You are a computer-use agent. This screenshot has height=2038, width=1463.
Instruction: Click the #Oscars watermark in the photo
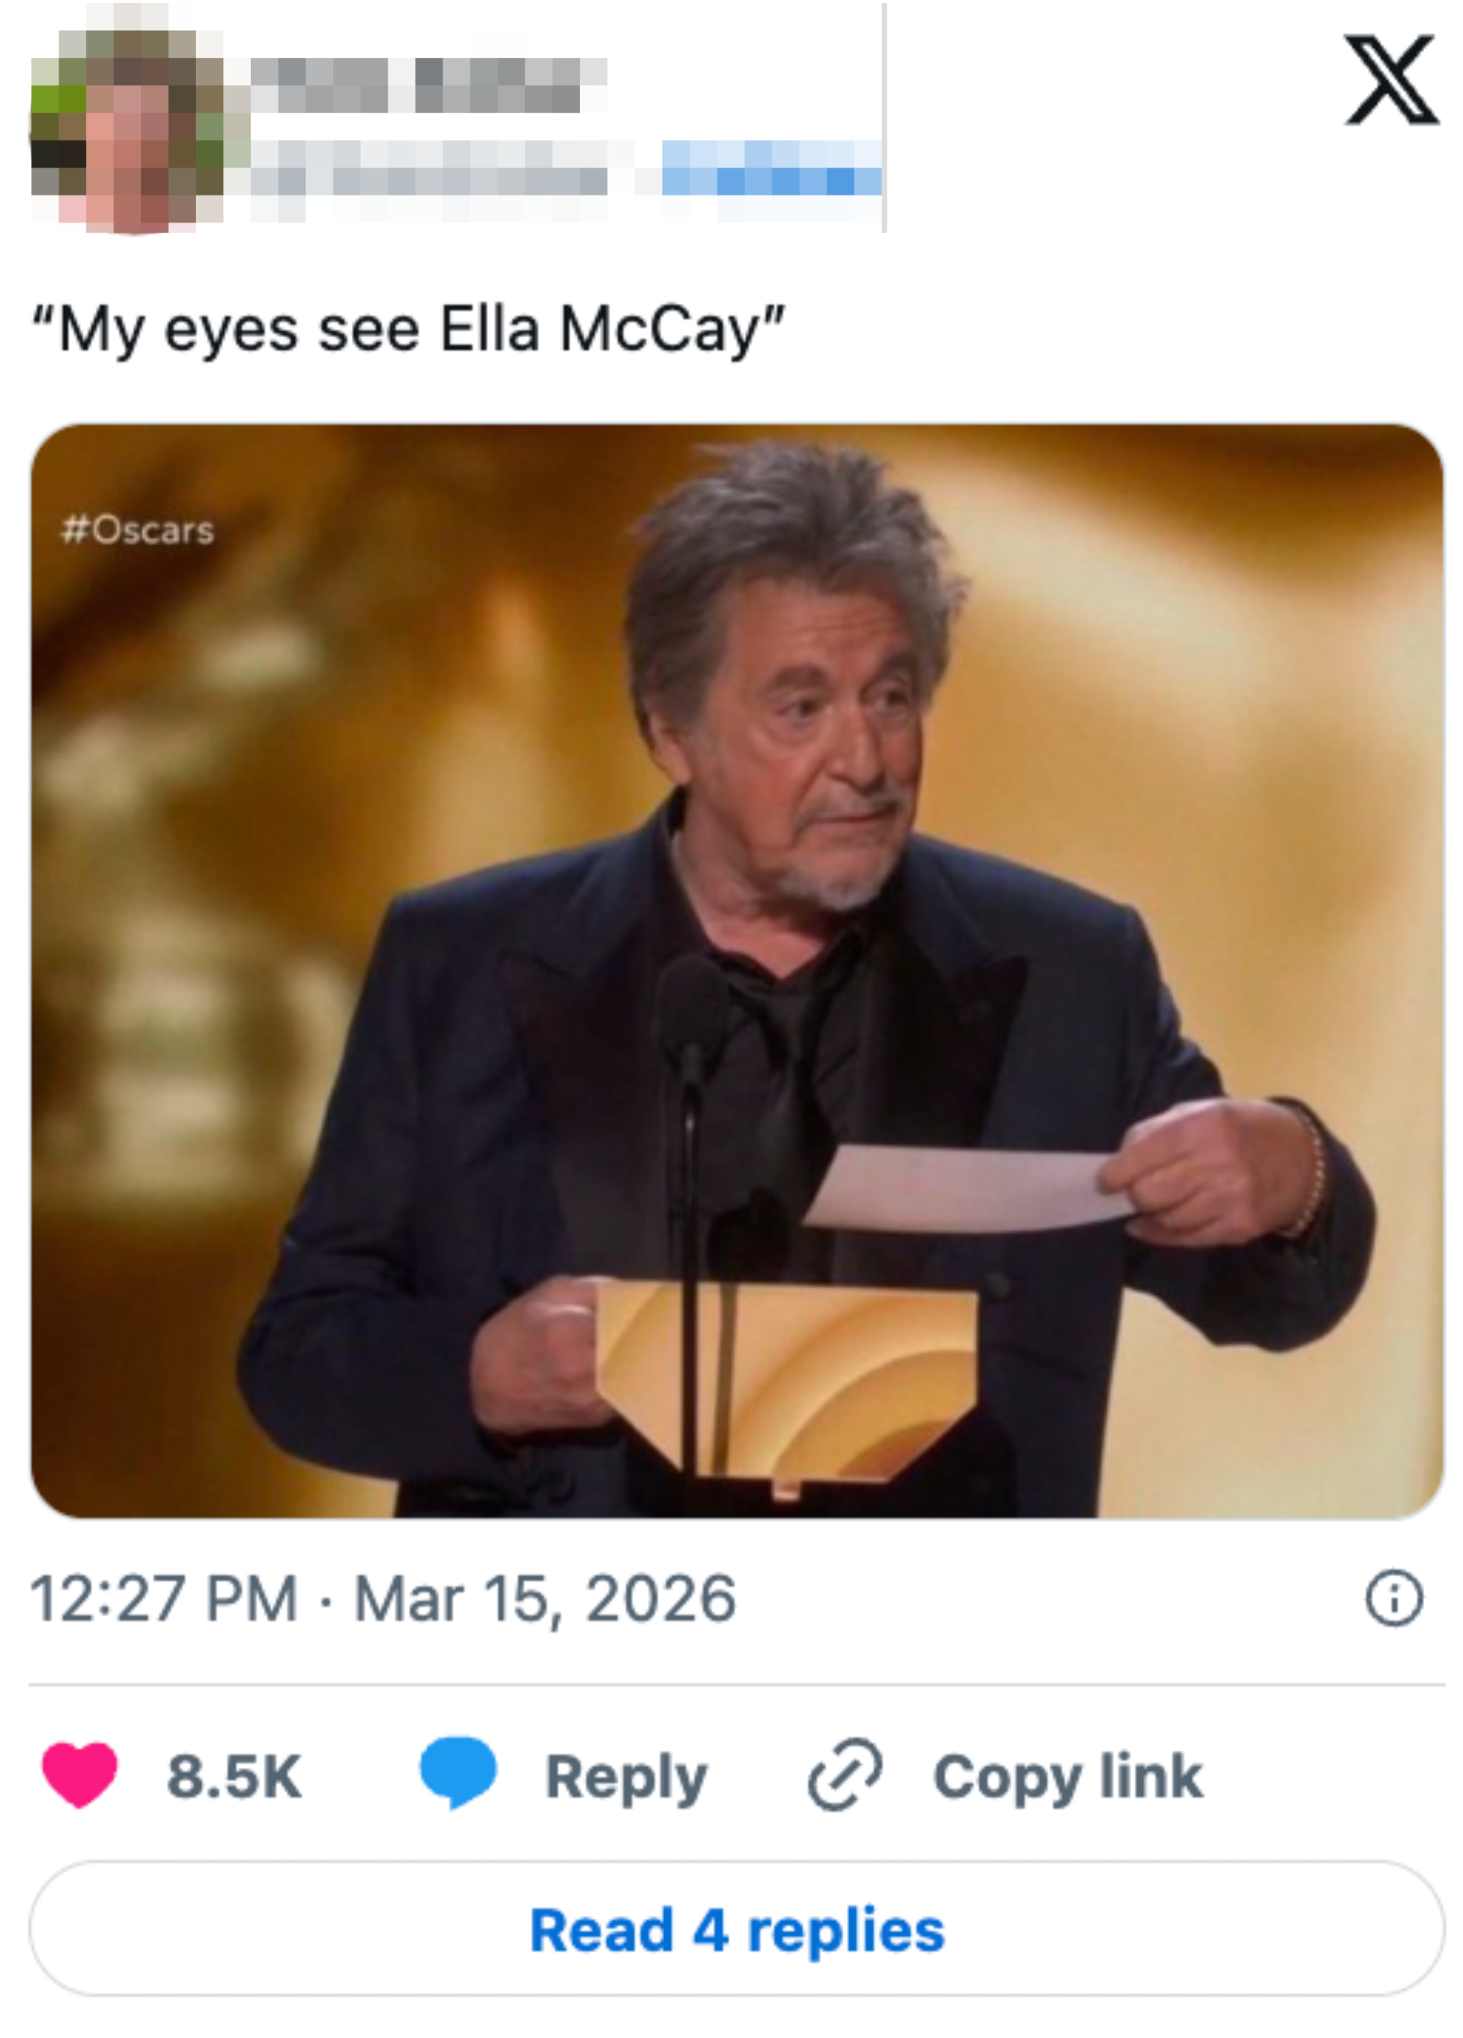tap(138, 530)
